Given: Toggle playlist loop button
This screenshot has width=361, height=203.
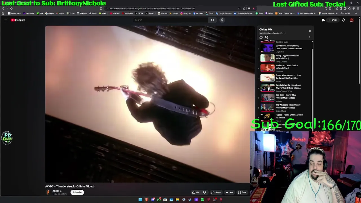Looking at the screenshot, I should tap(261, 37).
